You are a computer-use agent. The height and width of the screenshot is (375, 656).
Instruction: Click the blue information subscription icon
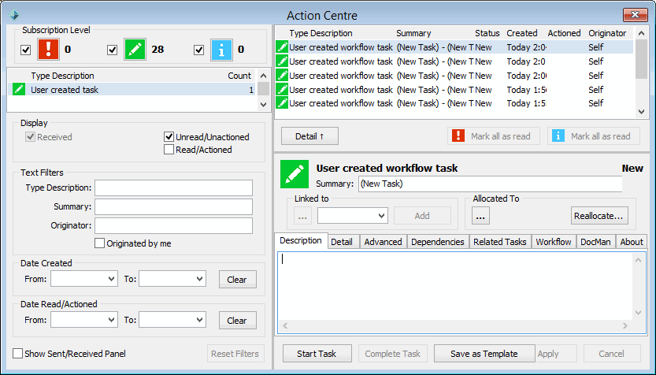(x=221, y=50)
